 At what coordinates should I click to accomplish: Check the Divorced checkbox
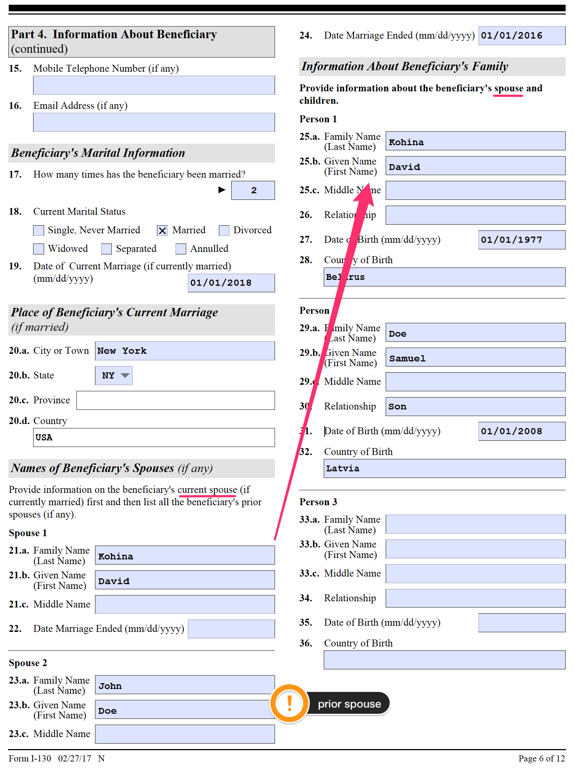224,230
